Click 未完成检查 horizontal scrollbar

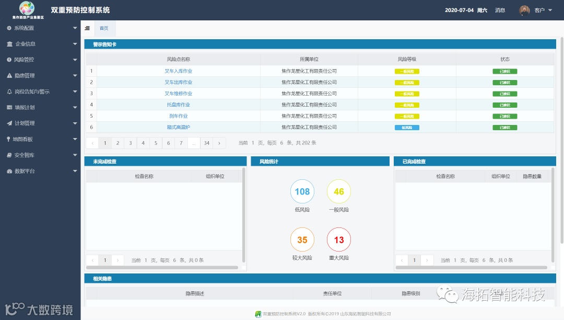(x=162, y=267)
